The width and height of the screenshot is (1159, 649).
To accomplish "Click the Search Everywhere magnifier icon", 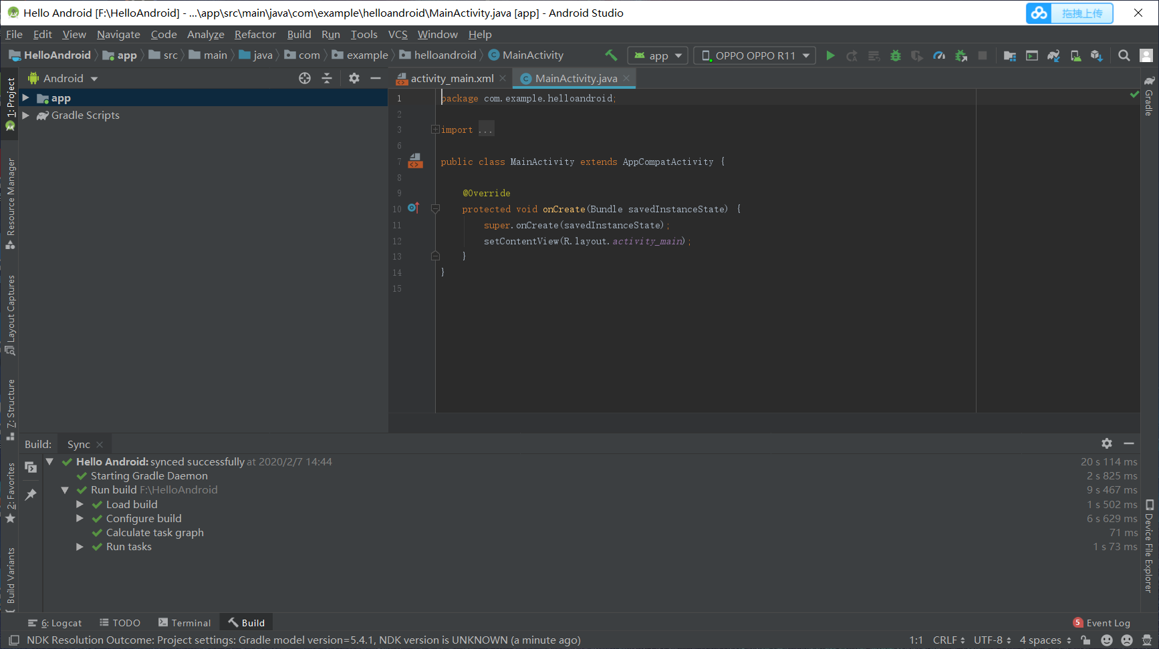I will click(1124, 55).
